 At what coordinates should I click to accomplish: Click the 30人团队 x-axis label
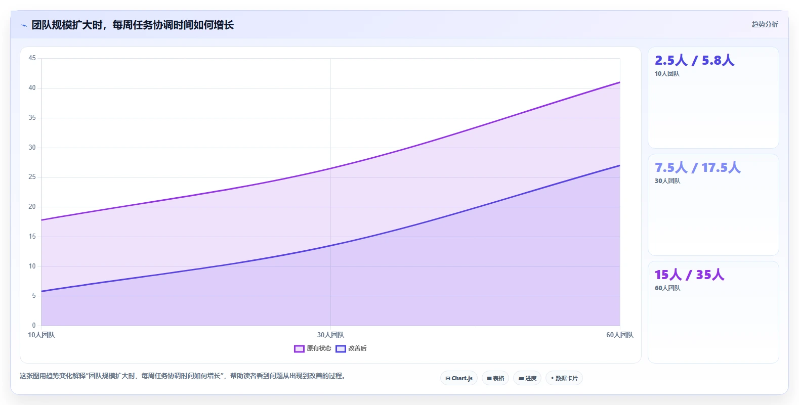(x=330, y=335)
